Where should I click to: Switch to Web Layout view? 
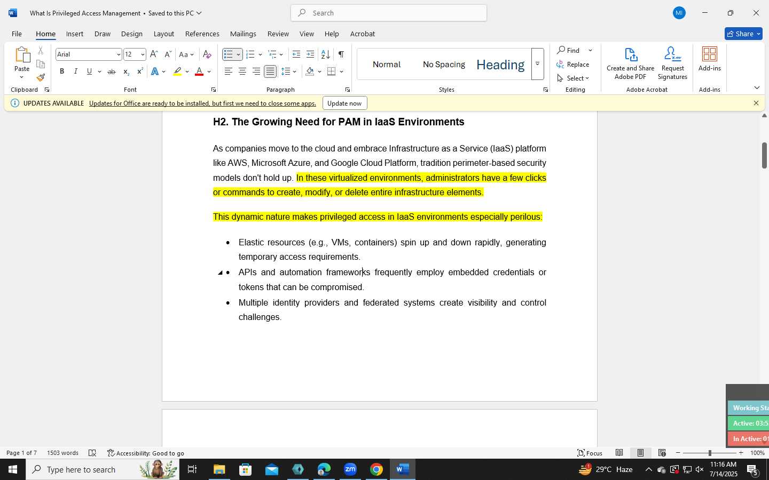coord(662,453)
